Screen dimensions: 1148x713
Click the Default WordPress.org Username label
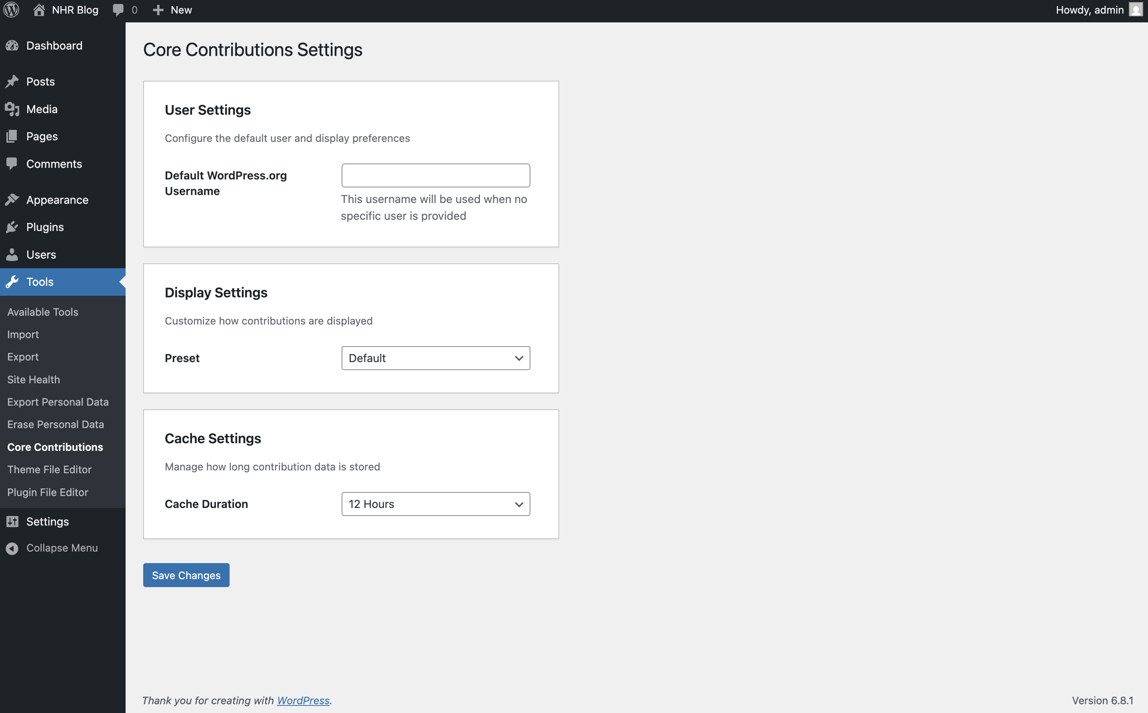pos(226,183)
